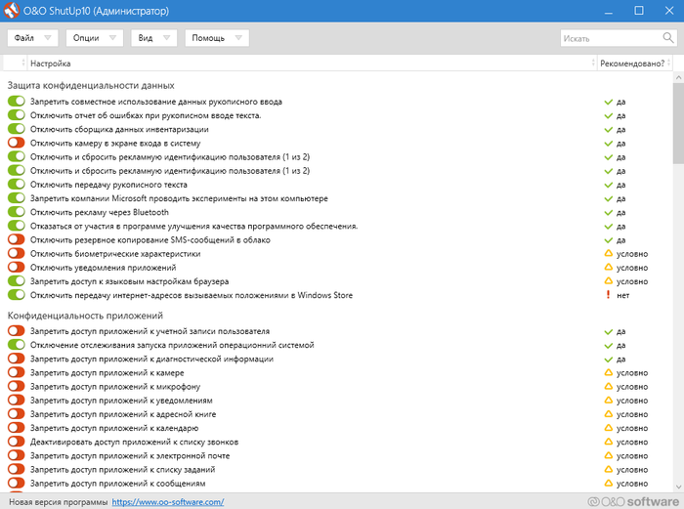Open the Вид dropdown arrow
The height and width of the screenshot is (509, 684).
[x=166, y=38]
